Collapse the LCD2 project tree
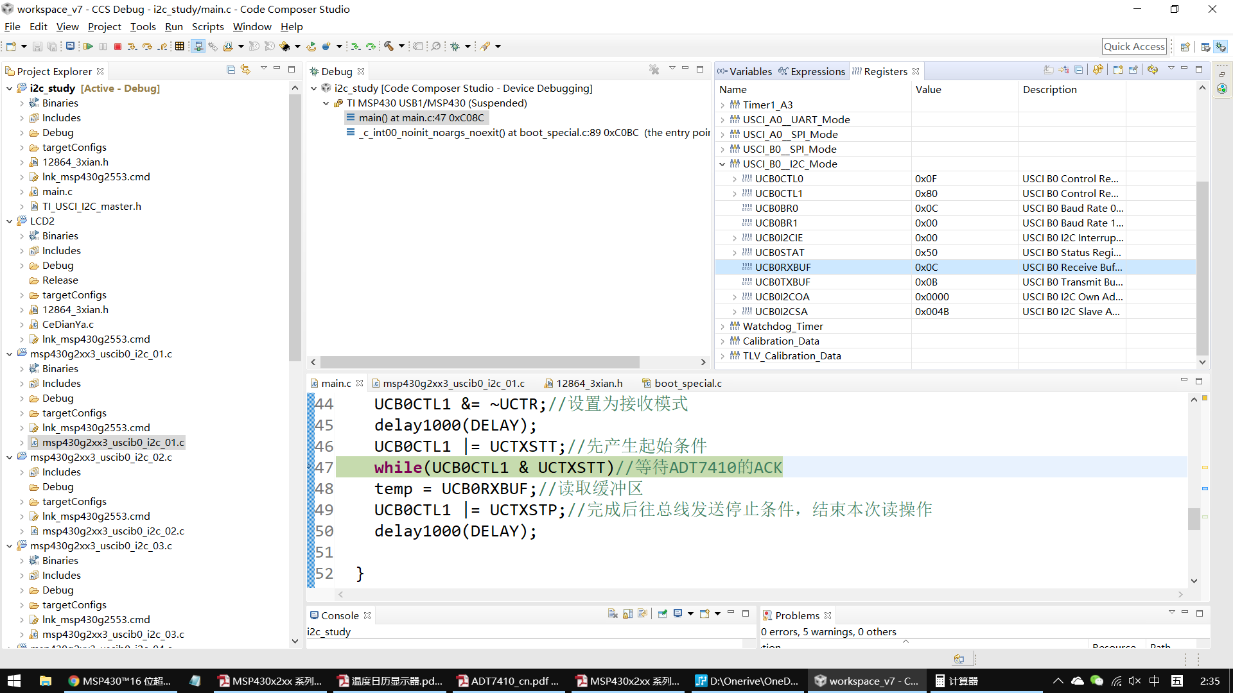The height and width of the screenshot is (693, 1233). [x=10, y=221]
